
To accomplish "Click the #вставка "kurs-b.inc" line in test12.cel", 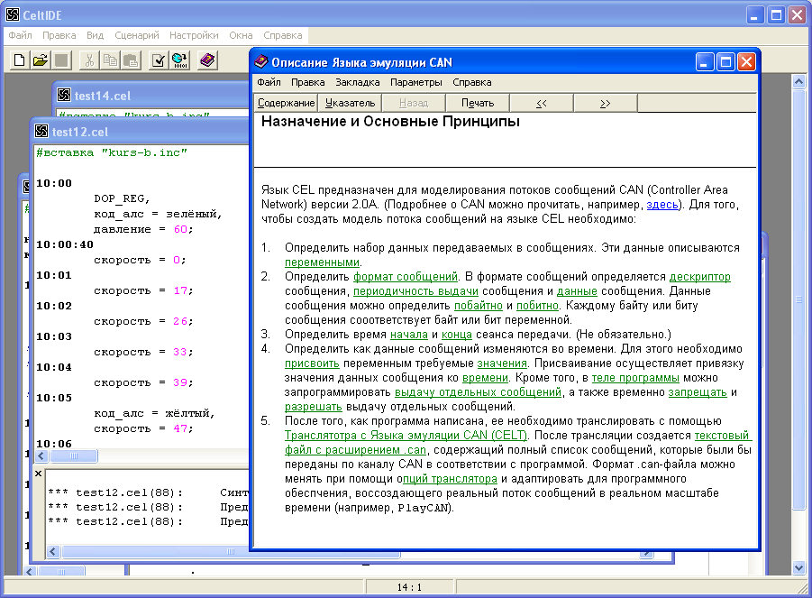I will 112,152.
